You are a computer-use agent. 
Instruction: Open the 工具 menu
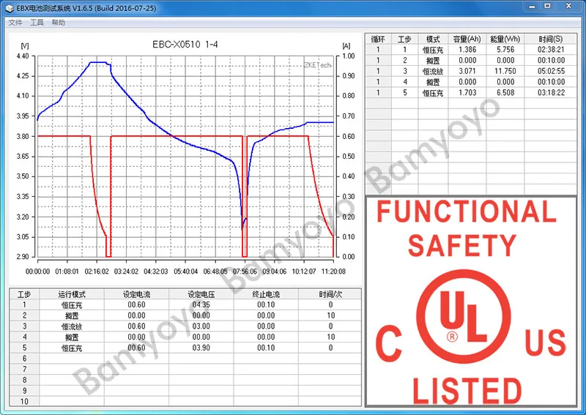tap(37, 23)
